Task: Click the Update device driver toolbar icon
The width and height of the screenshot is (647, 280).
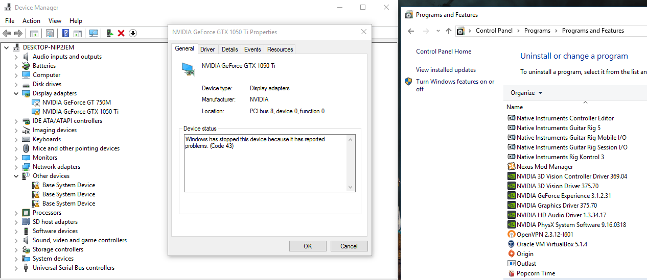Action: pos(109,33)
